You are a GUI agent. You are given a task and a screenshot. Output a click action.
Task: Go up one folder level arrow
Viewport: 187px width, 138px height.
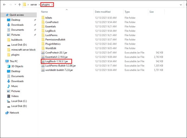coord(20,5)
